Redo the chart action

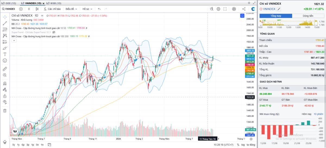pos(106,9)
